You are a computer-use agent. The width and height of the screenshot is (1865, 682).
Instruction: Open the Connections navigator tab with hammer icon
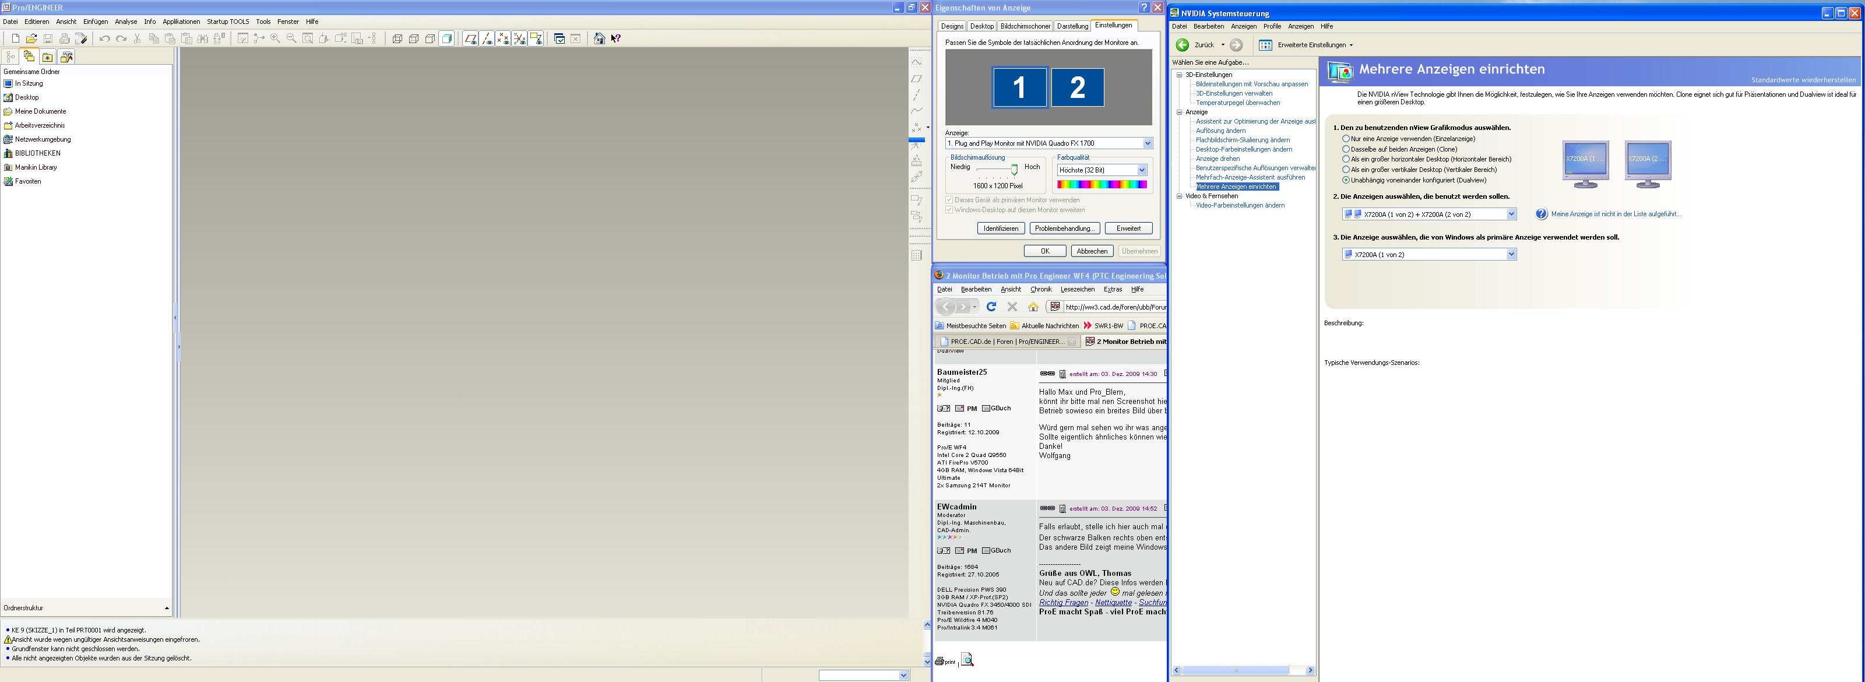tap(66, 57)
